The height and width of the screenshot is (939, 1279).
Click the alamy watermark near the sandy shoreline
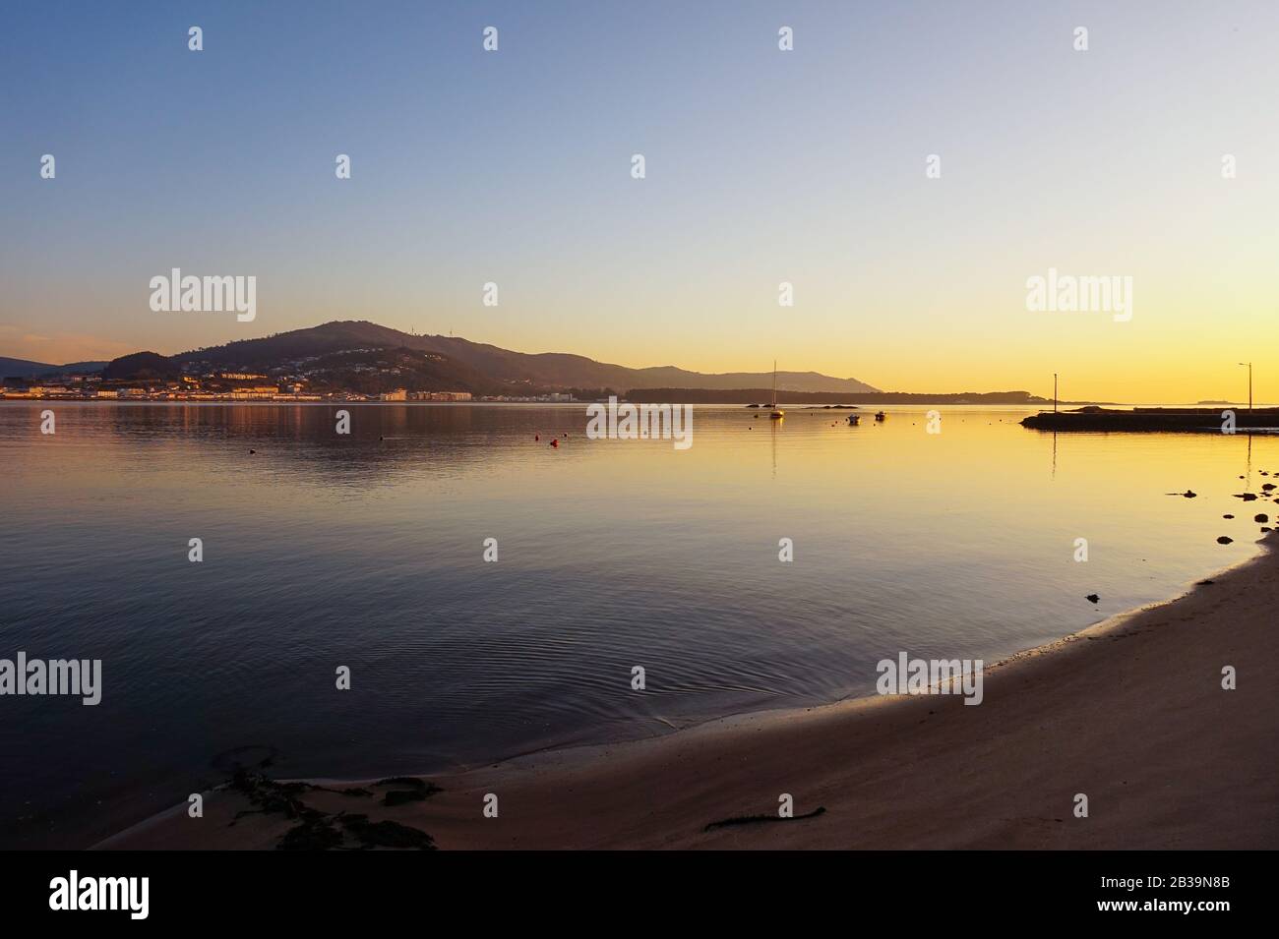pyautogui.click(x=929, y=678)
